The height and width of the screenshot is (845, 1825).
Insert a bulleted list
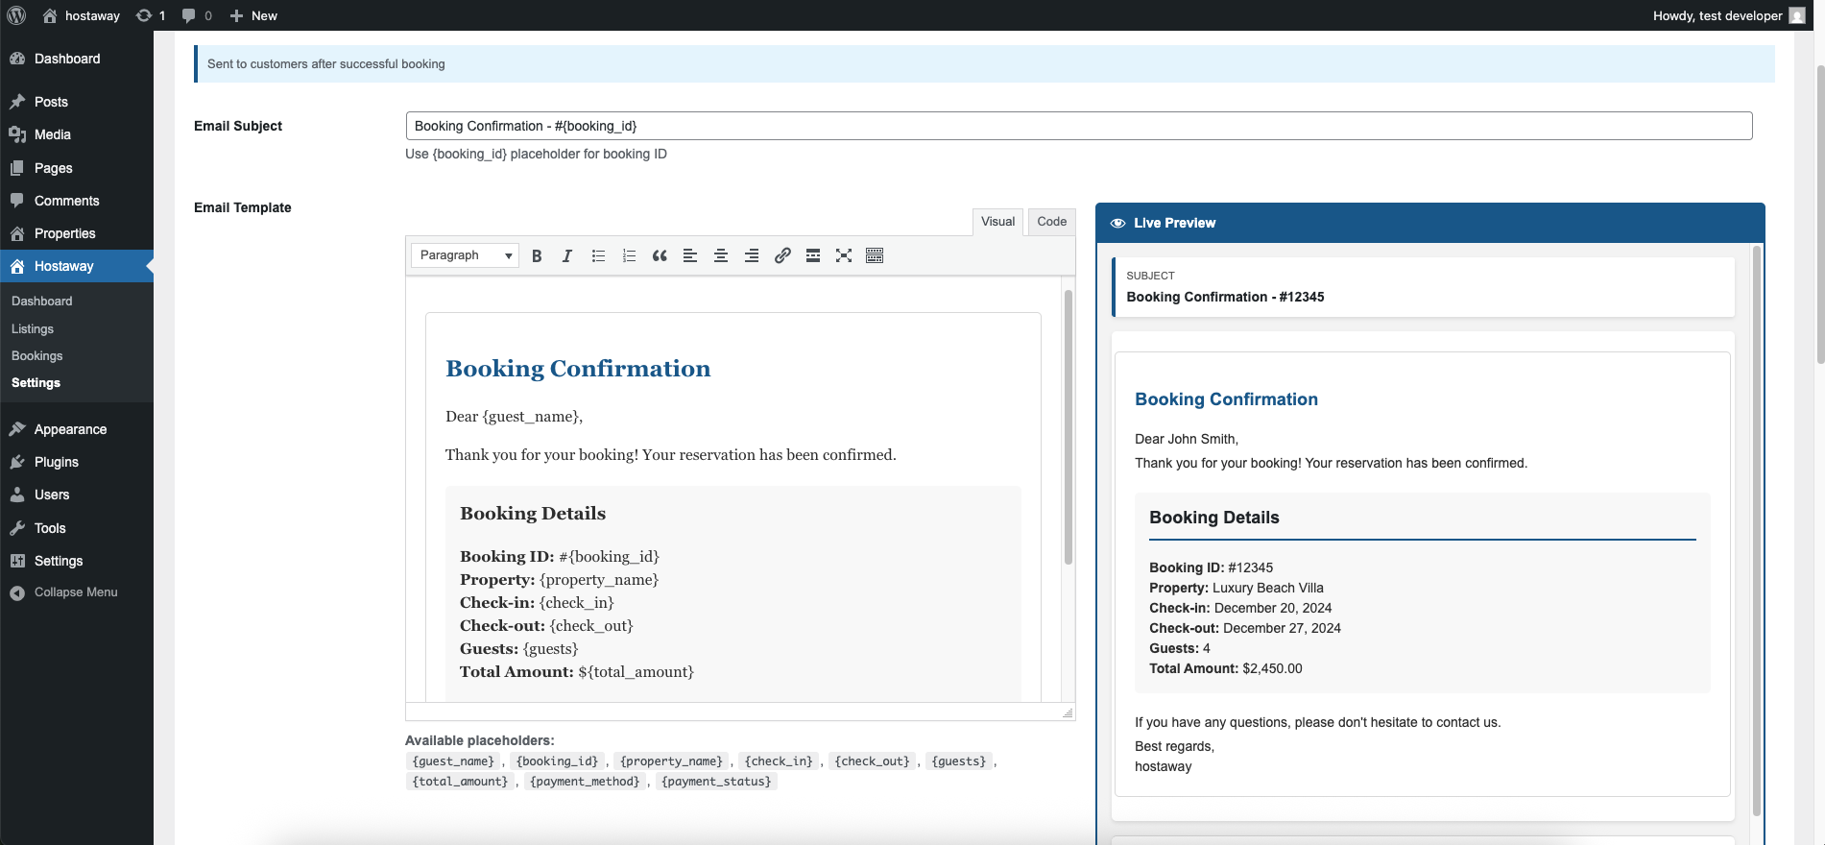(x=598, y=255)
